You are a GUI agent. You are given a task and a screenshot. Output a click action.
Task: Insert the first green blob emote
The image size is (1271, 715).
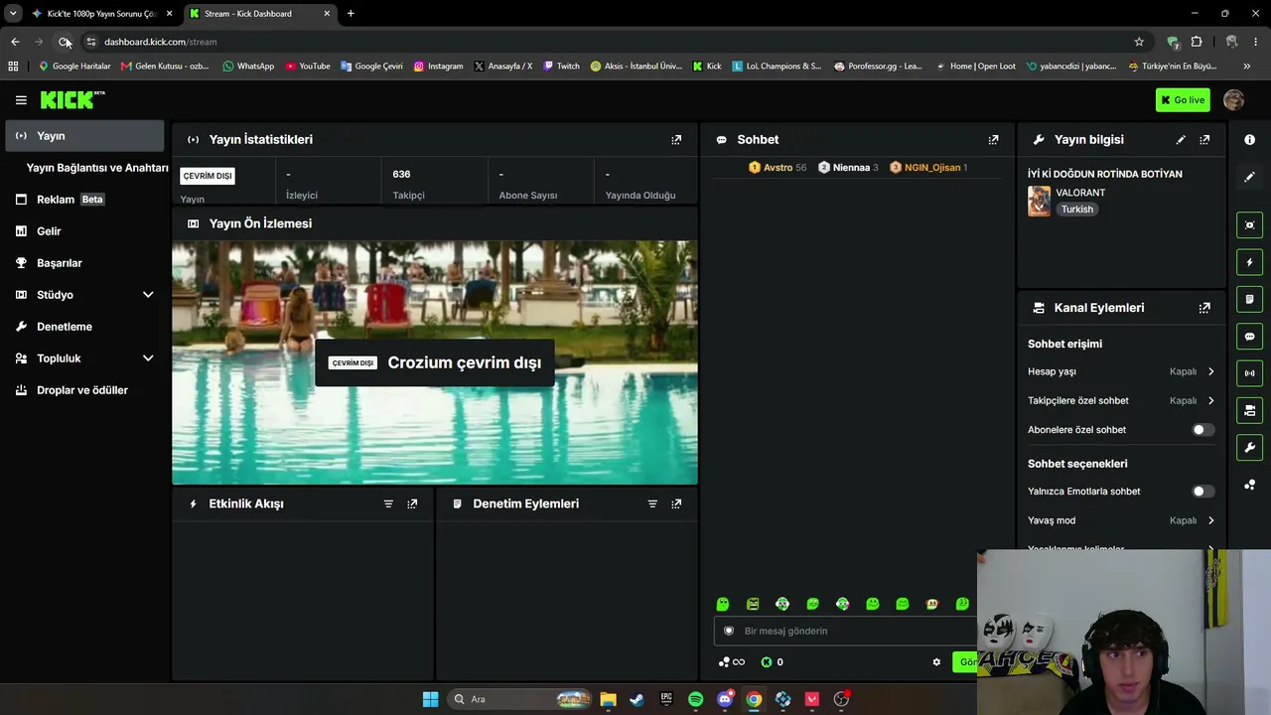723,604
